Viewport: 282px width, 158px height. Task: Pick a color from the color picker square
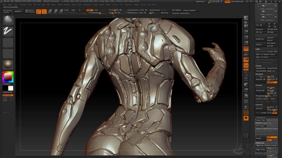(8, 77)
